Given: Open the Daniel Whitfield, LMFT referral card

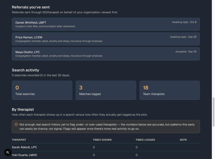Looking at the screenshot, I should click(106, 24).
